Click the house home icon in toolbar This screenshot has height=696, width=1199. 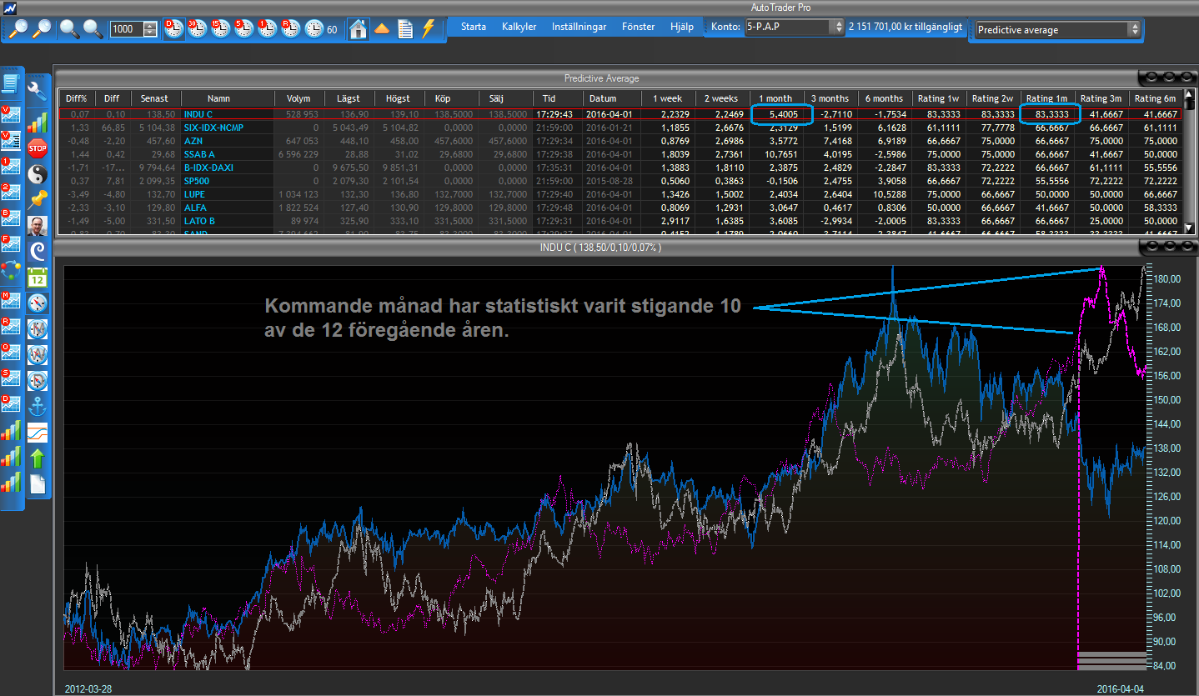(x=359, y=28)
